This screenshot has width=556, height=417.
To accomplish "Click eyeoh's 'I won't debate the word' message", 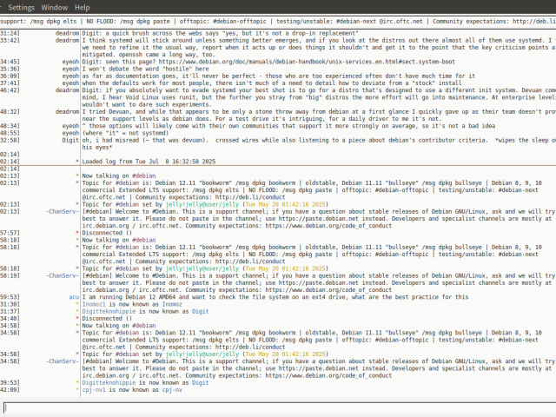I will pyautogui.click(x=145, y=69).
